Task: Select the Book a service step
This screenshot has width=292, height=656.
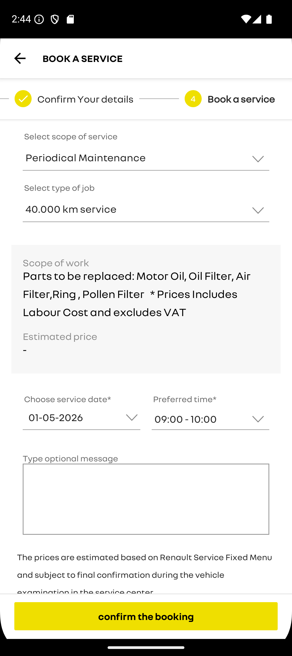Action: [x=241, y=99]
